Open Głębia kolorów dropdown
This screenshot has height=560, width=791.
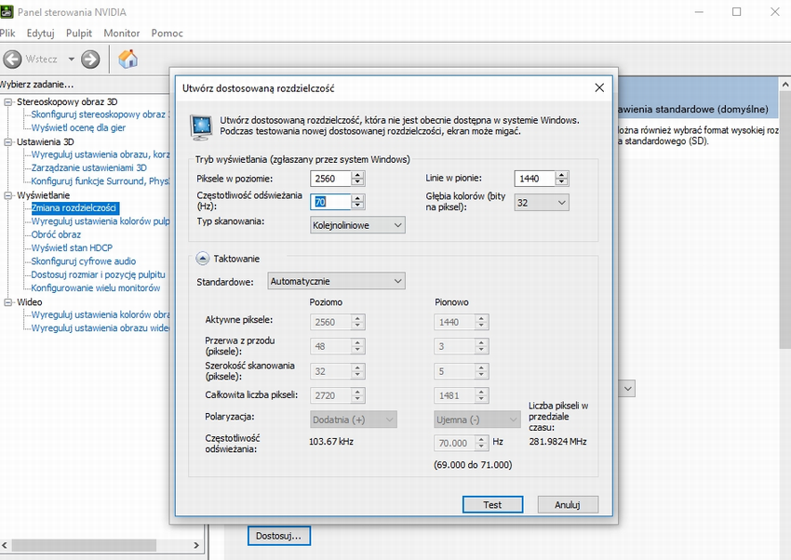click(x=542, y=203)
